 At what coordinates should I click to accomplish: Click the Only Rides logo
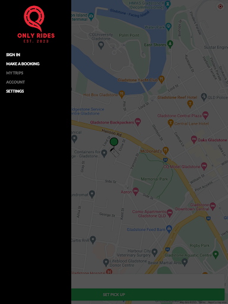36,24
